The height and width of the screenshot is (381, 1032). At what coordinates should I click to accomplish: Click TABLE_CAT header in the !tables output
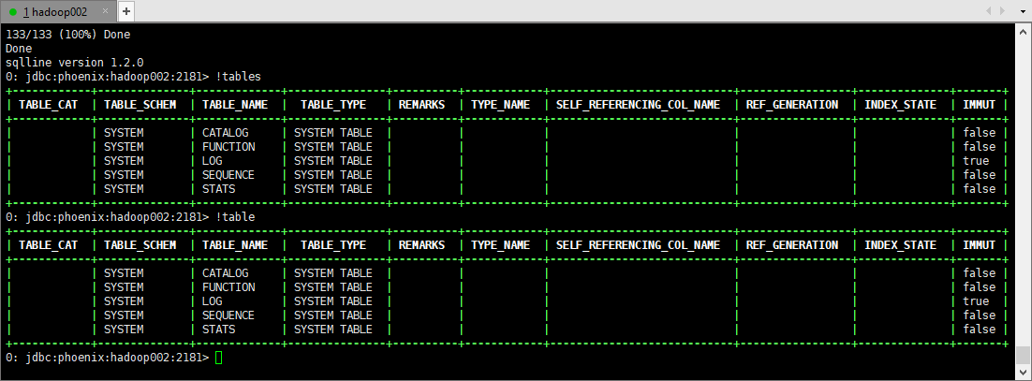tap(48, 105)
